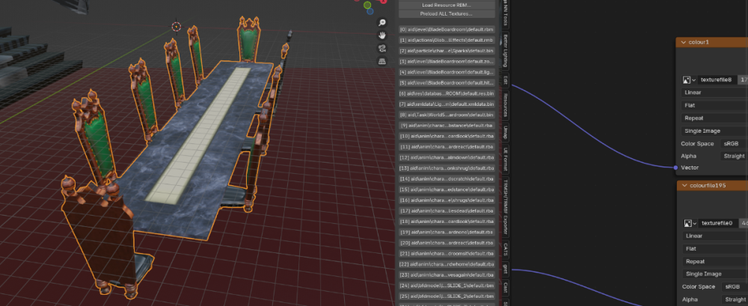Image resolution: width=748 pixels, height=306 pixels.
Task: Open the Better Lighting sidebar tab
Action: pos(505,51)
